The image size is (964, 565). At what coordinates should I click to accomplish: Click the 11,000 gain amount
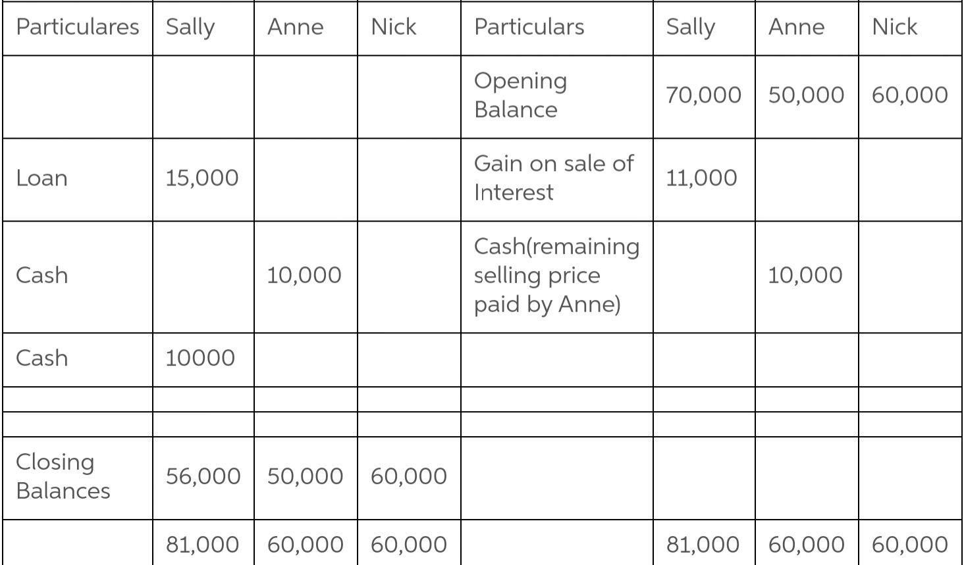(x=701, y=178)
